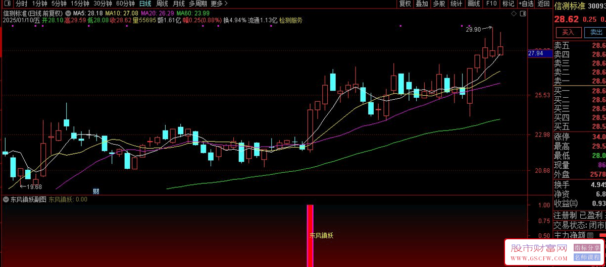Toggle the left sidebar panel icon
Screen dimensions: 606x267
pos(7,4)
